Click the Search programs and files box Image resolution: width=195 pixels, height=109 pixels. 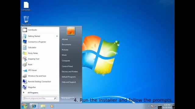(40, 98)
